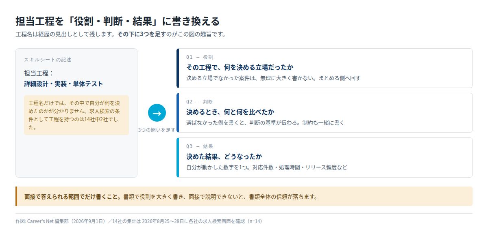
Task: Click the label Q2 — 判断
Action: tap(200, 102)
